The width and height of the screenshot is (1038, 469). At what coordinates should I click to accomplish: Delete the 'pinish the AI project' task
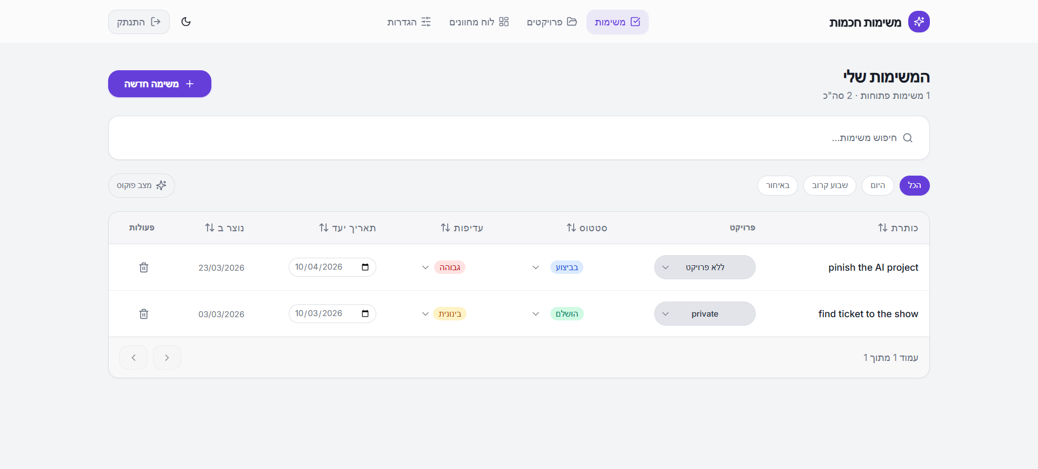(144, 267)
